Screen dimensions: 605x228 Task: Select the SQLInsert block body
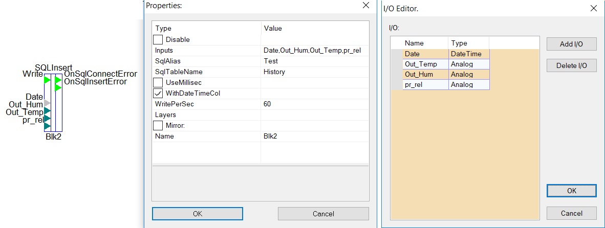click(x=53, y=102)
